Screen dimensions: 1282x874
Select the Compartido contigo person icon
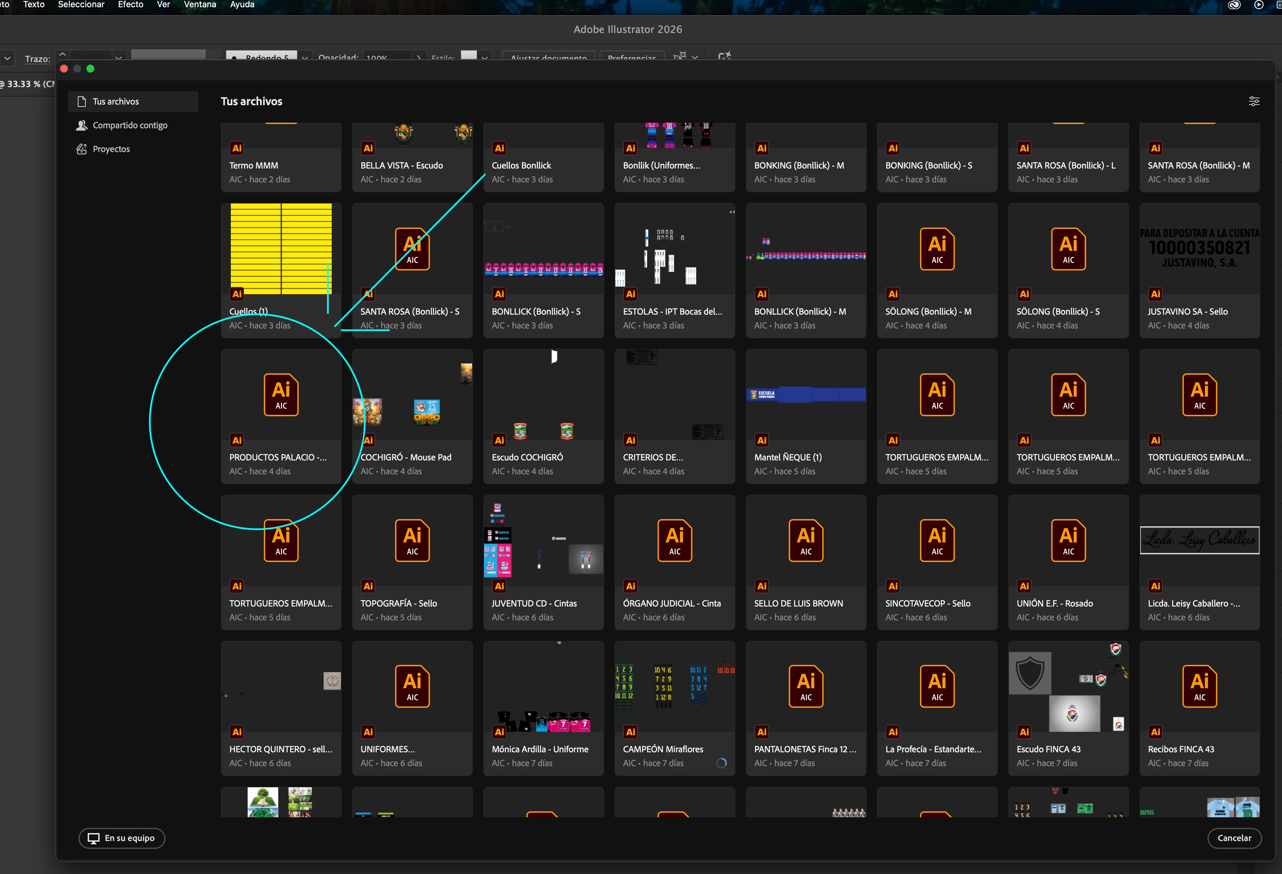[82, 125]
